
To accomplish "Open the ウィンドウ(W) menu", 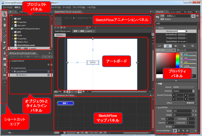I will pyautogui.click(x=79, y=7).
